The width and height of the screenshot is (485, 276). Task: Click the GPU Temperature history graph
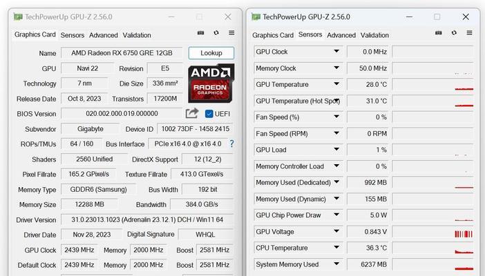(432, 84)
